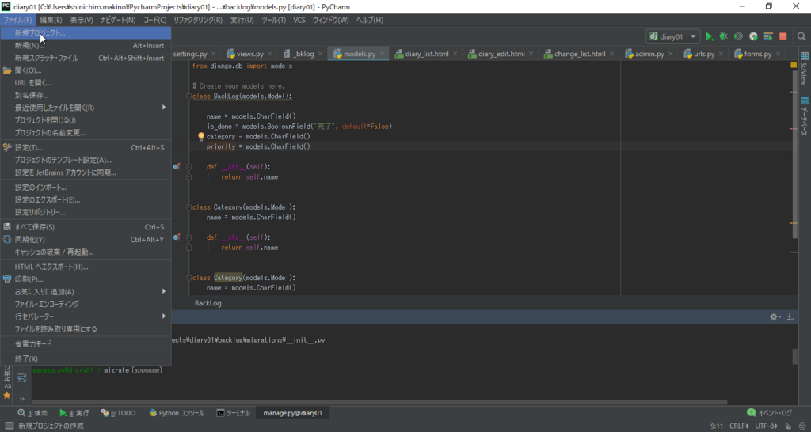This screenshot has height=432, width=811.
Task: Open the 編集(E) menu
Action: [51, 20]
